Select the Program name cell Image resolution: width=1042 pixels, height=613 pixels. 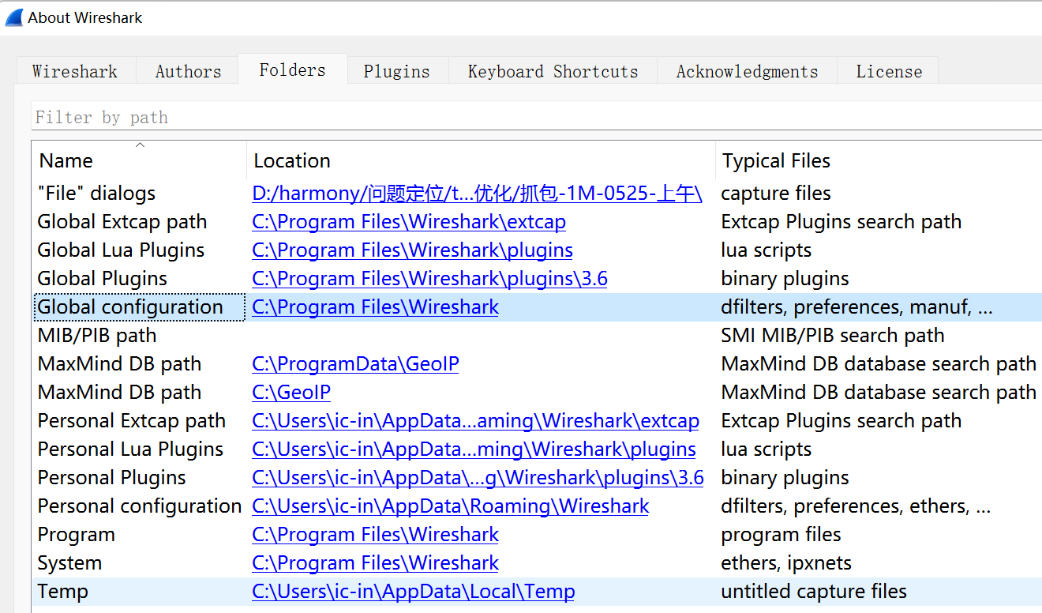(x=76, y=535)
